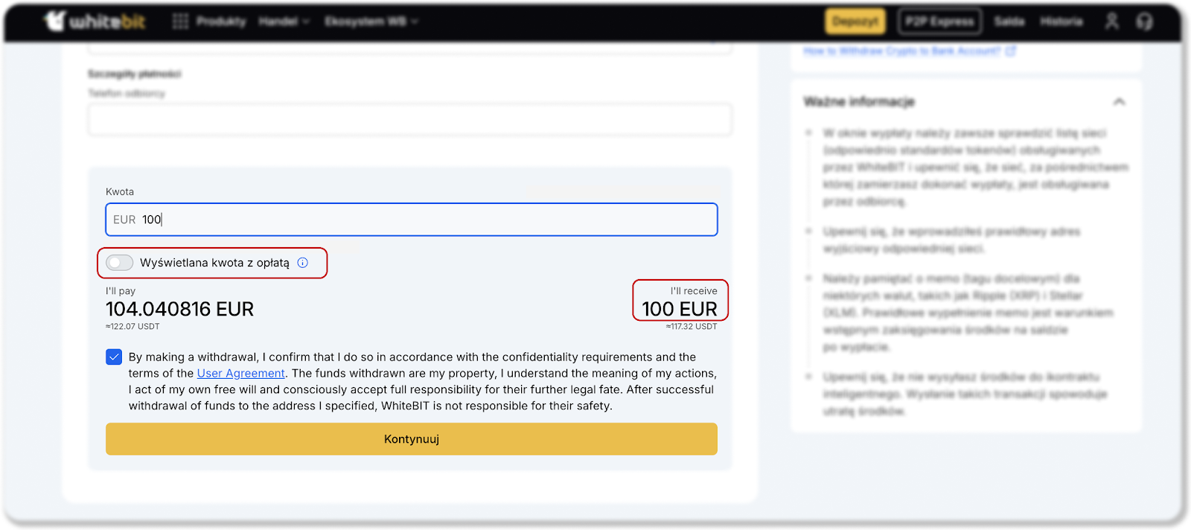Go to Salda in top navigation
The image size is (1191, 530).
tap(1009, 21)
